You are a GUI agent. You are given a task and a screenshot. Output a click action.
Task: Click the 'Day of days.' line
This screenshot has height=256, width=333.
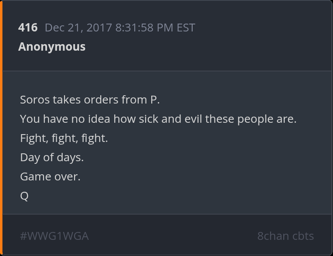tap(52, 157)
